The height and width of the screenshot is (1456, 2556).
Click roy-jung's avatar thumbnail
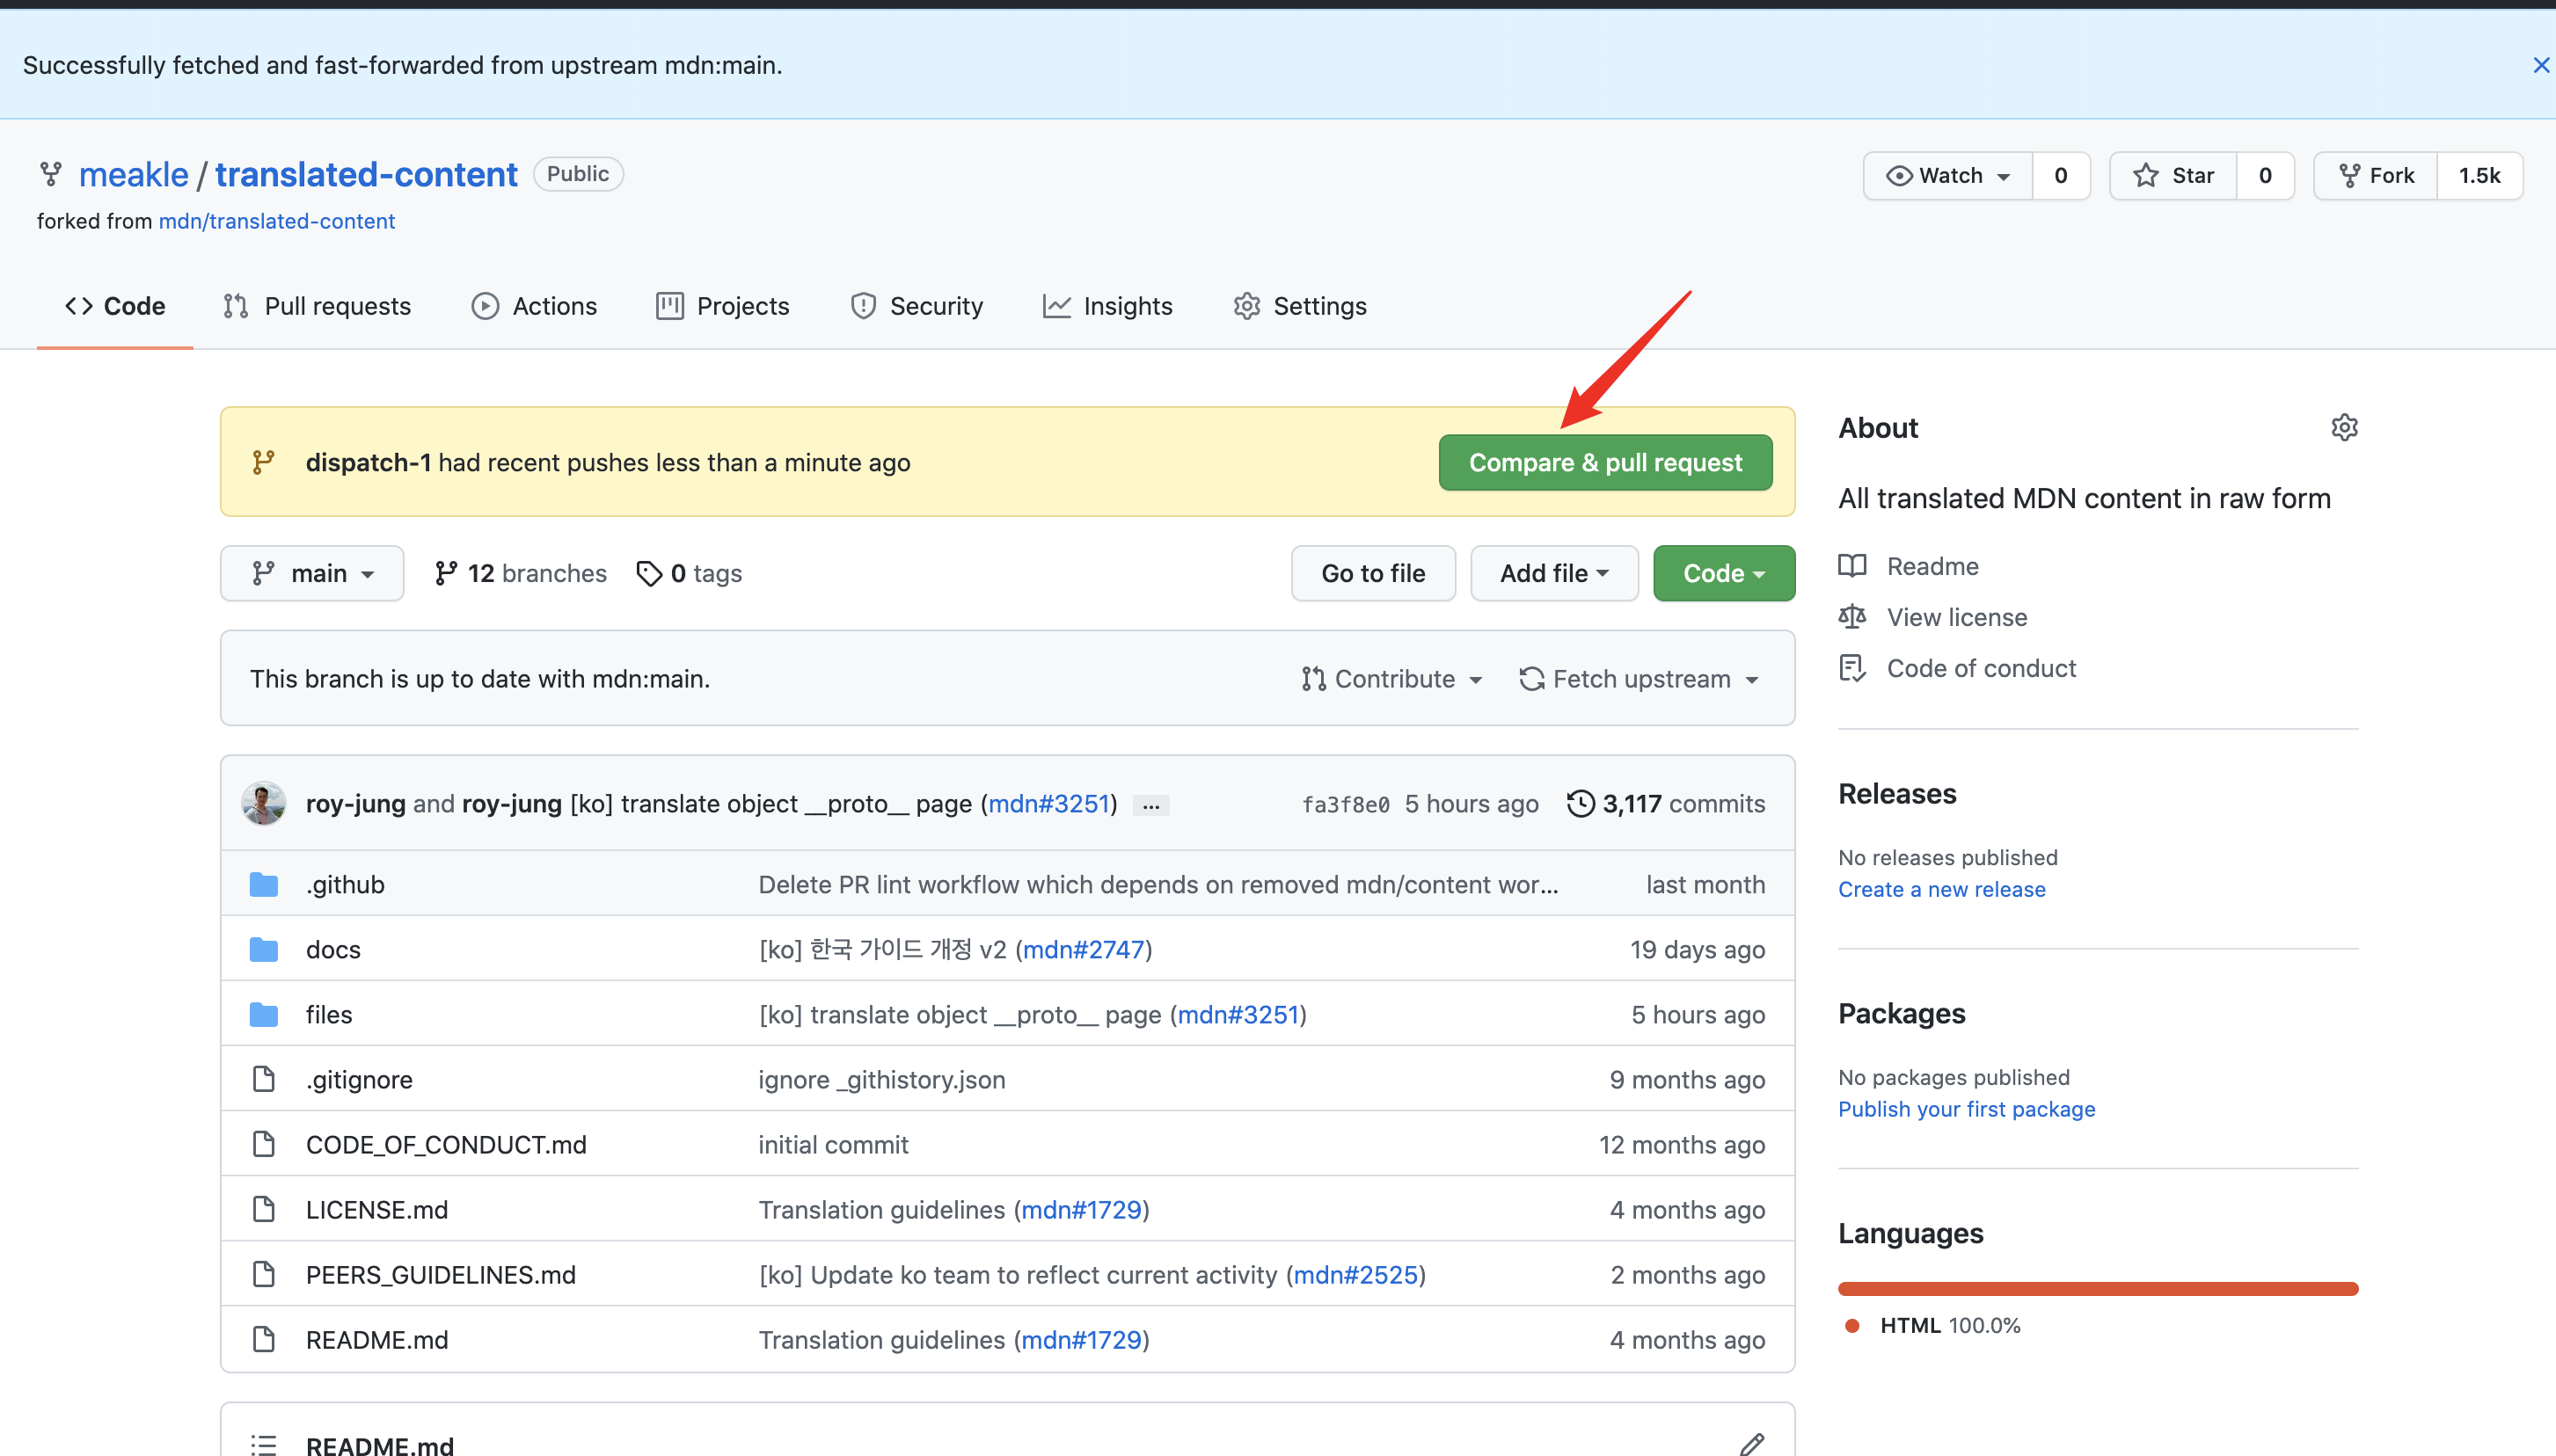(263, 804)
